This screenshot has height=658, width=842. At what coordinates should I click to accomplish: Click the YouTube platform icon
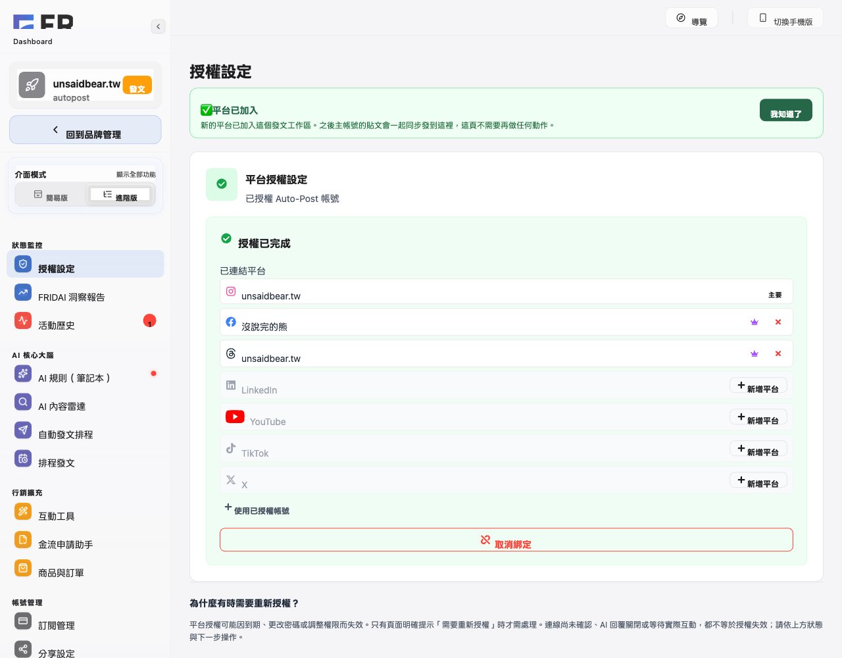pos(235,417)
